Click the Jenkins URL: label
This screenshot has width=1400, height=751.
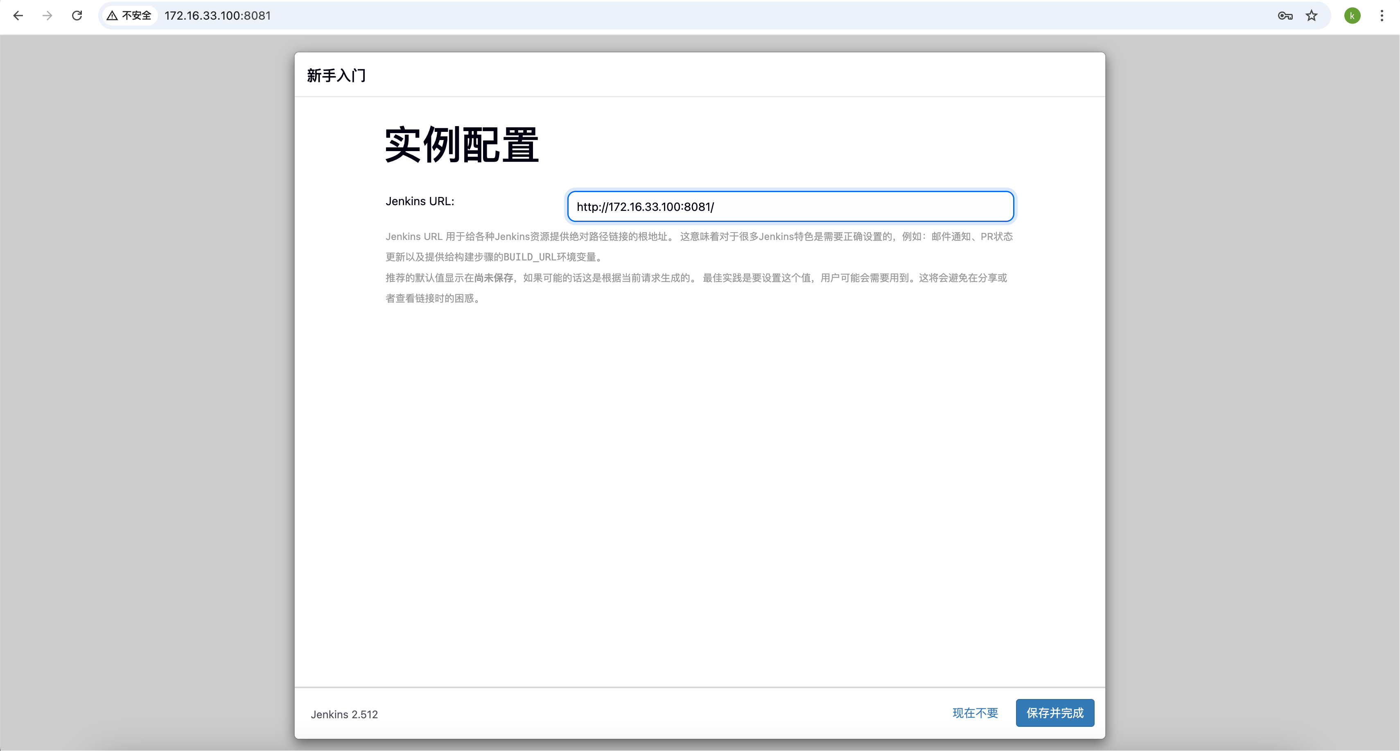pos(420,201)
